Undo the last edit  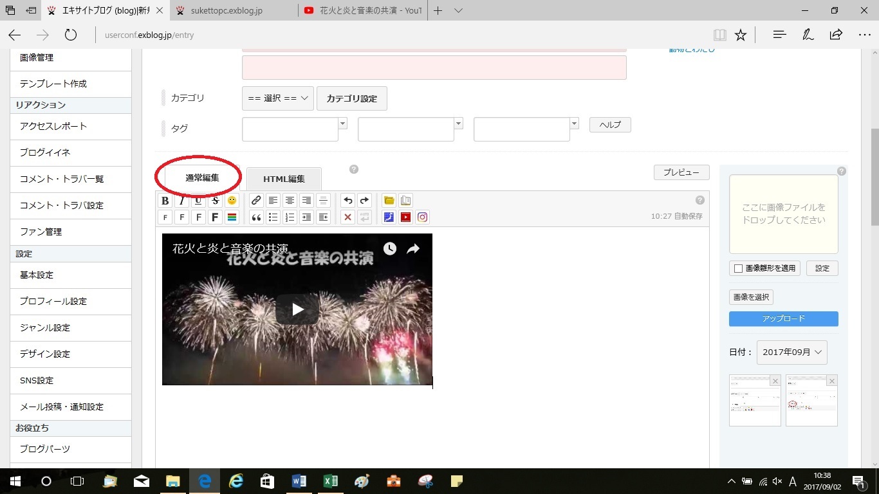pyautogui.click(x=347, y=201)
